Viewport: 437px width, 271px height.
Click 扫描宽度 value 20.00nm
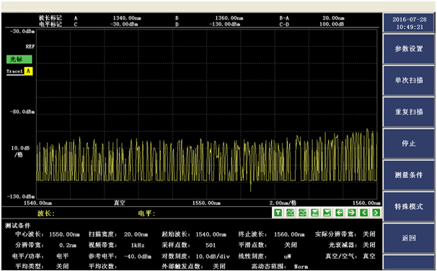point(136,234)
